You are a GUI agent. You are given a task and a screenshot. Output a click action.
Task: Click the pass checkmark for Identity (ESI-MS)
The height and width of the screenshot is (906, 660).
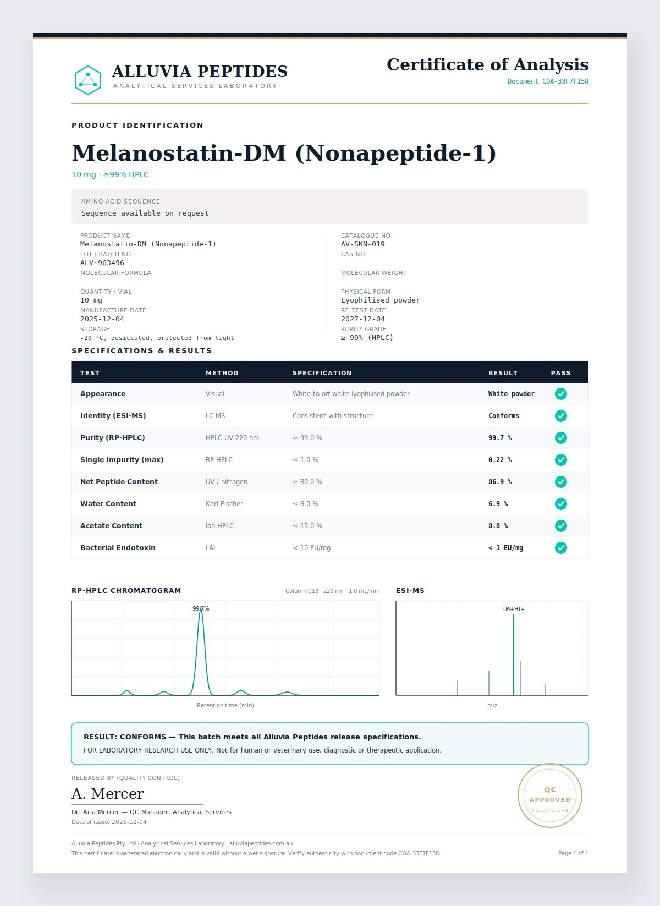pos(560,416)
